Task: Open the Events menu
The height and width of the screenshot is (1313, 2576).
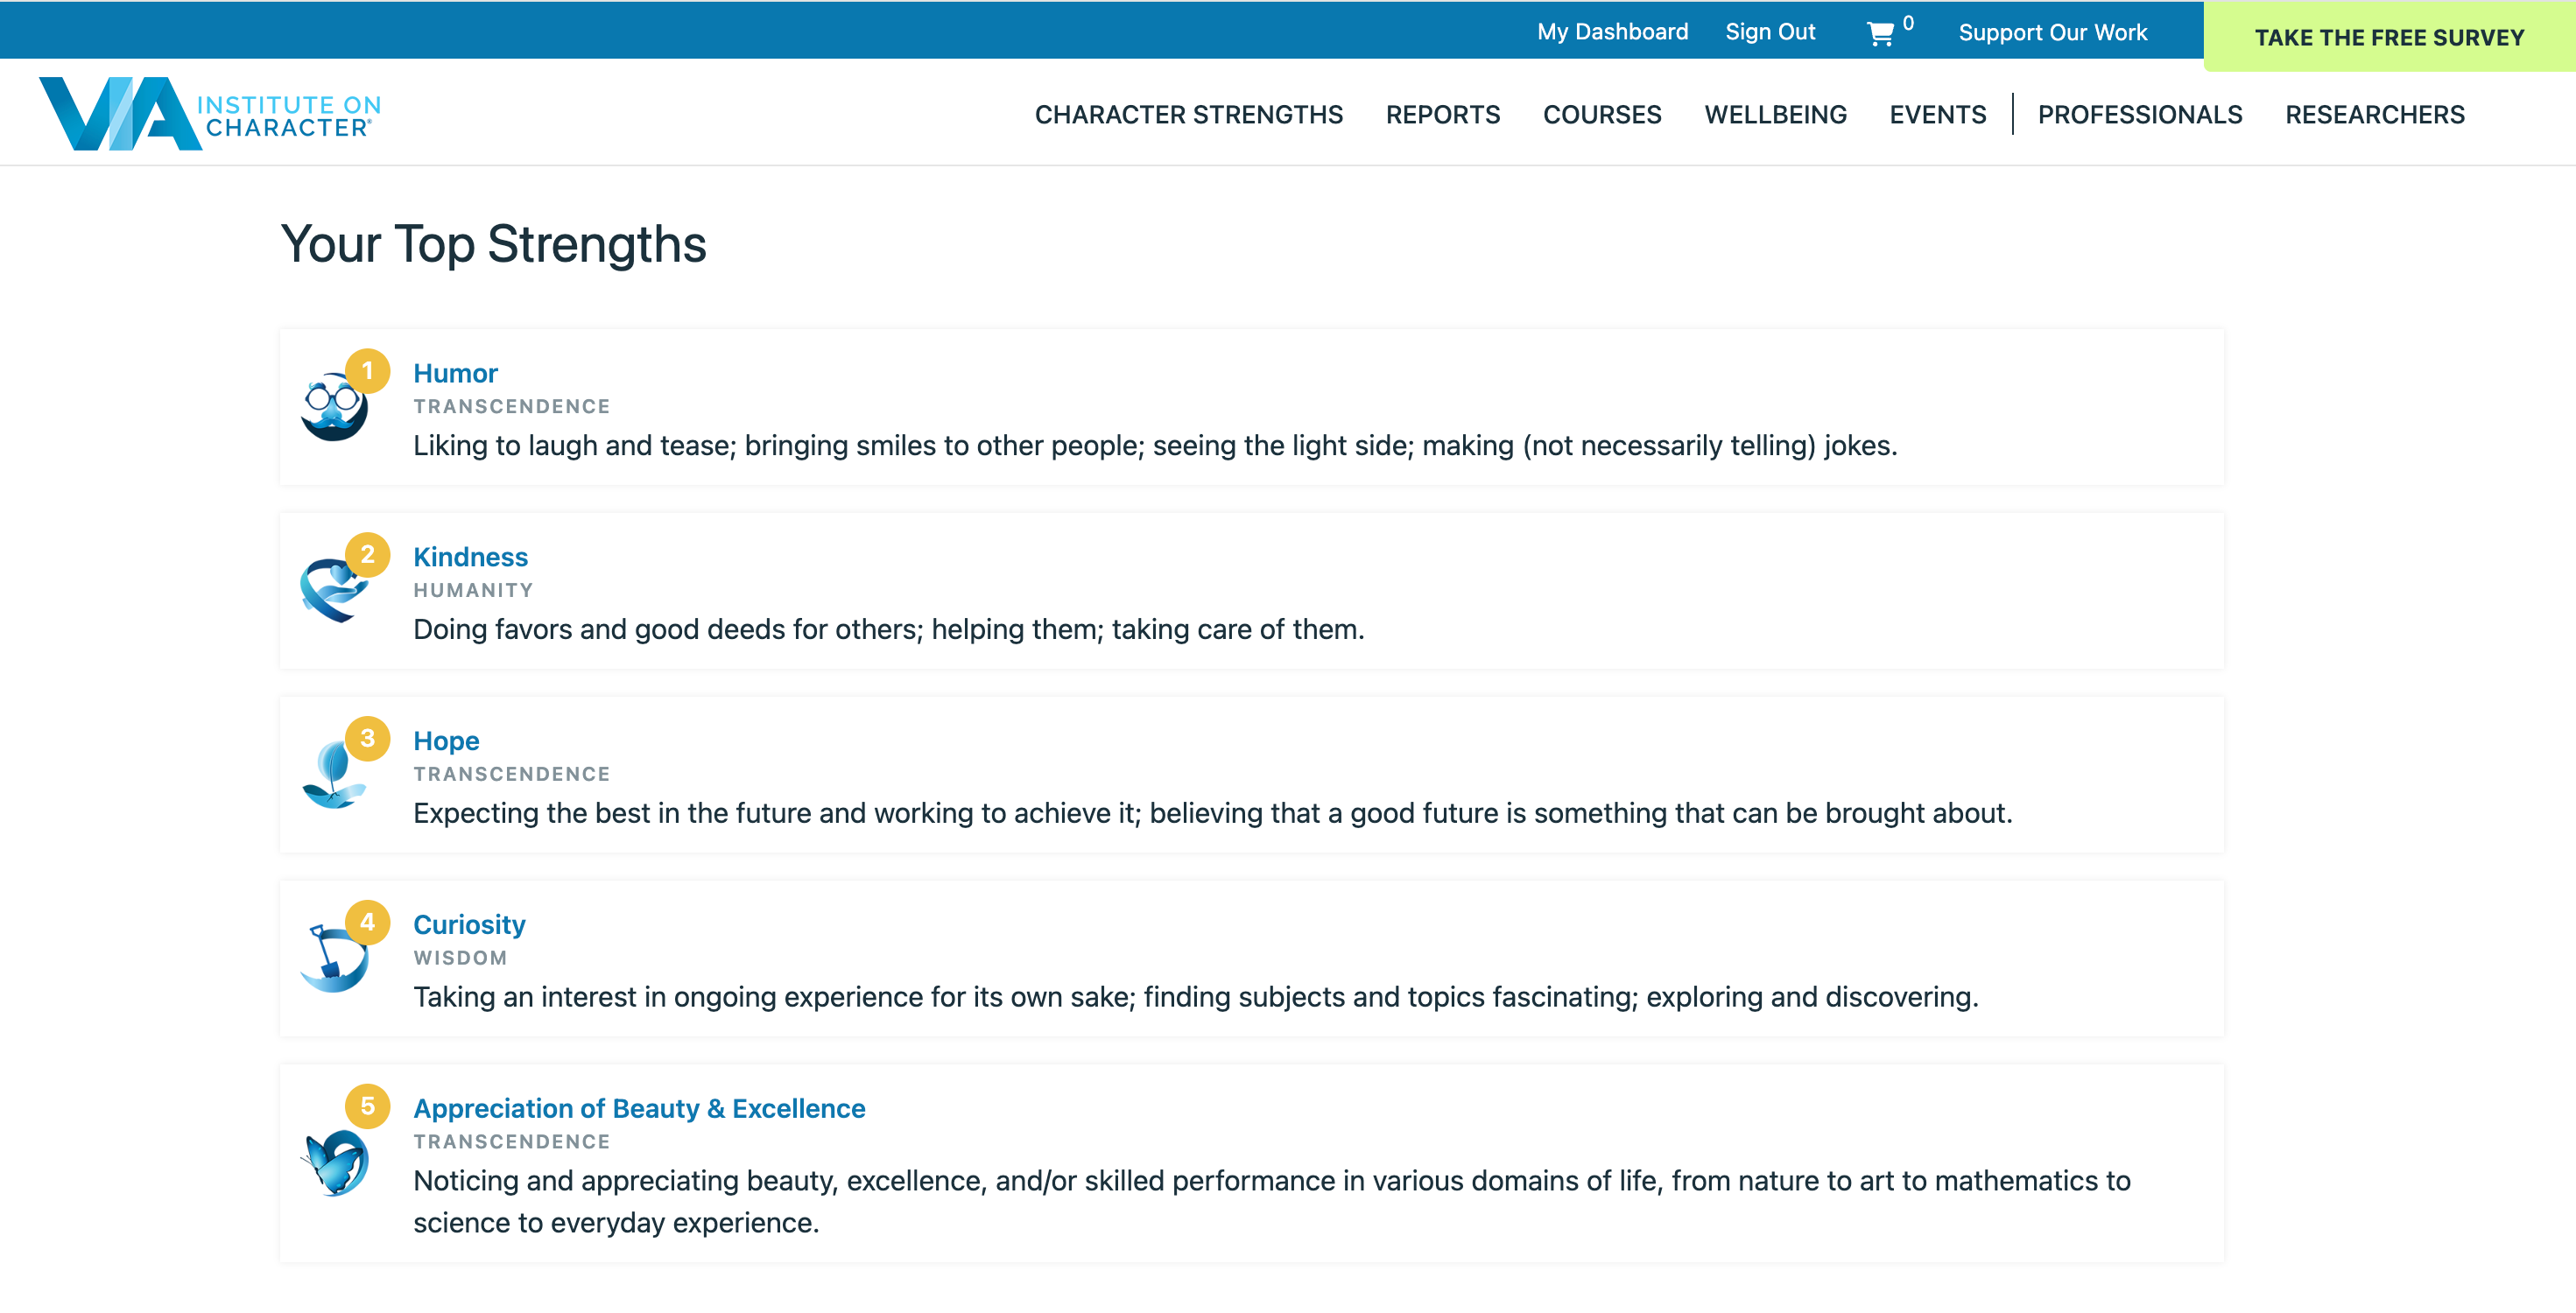Action: click(1937, 115)
